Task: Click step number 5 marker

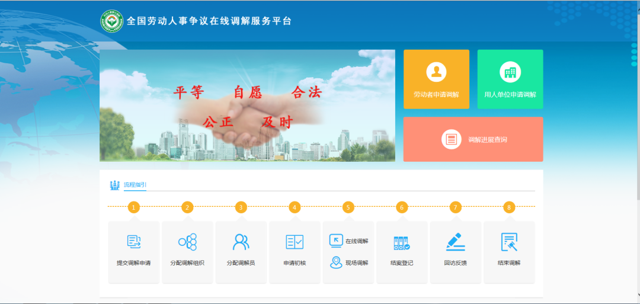Action: (x=348, y=207)
